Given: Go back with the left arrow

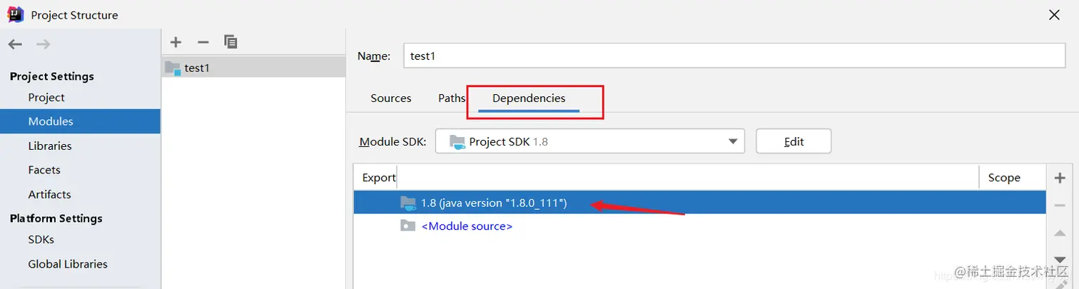Looking at the screenshot, I should [15, 44].
